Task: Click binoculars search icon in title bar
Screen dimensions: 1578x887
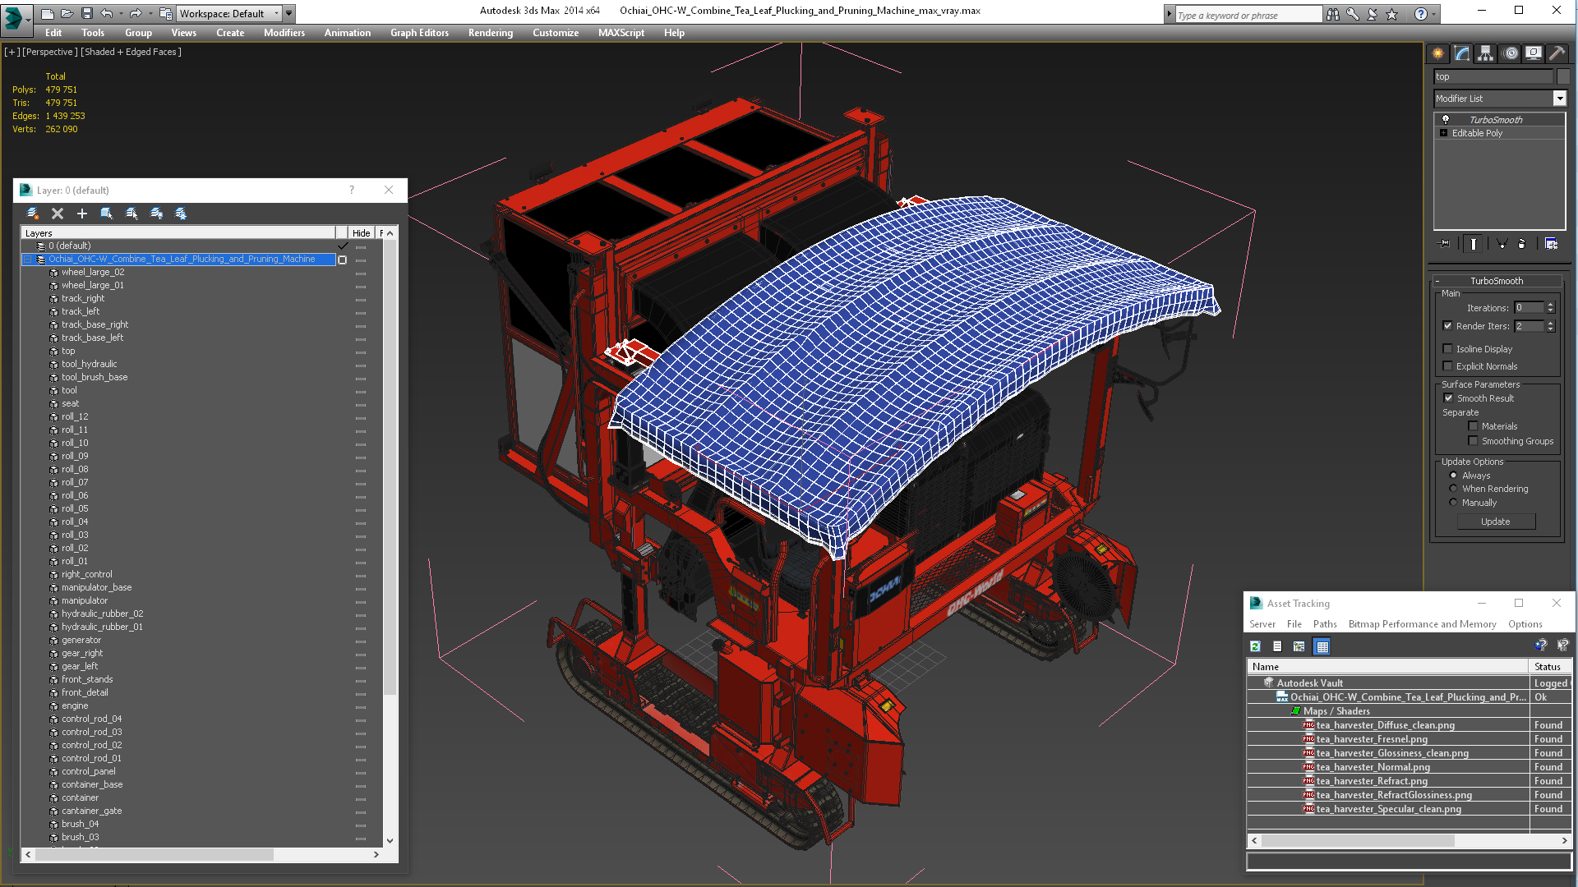Action: (1332, 14)
